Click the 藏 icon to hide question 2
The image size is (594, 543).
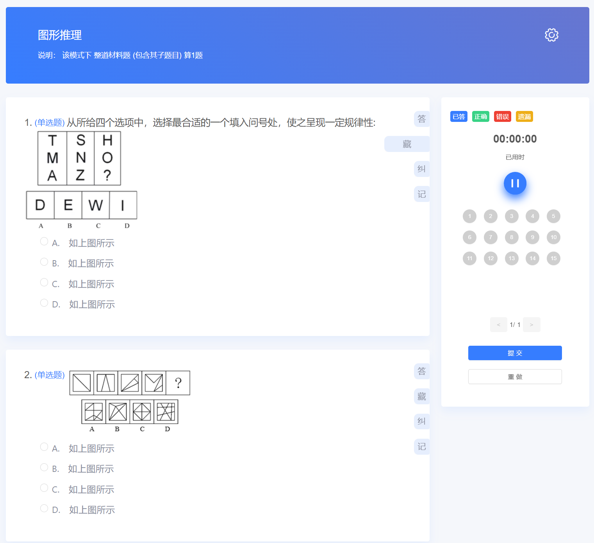tap(421, 396)
